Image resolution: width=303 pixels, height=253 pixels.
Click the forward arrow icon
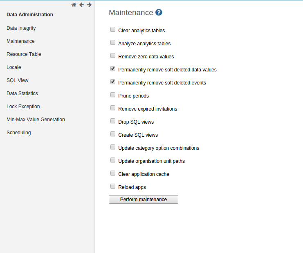(89, 5)
